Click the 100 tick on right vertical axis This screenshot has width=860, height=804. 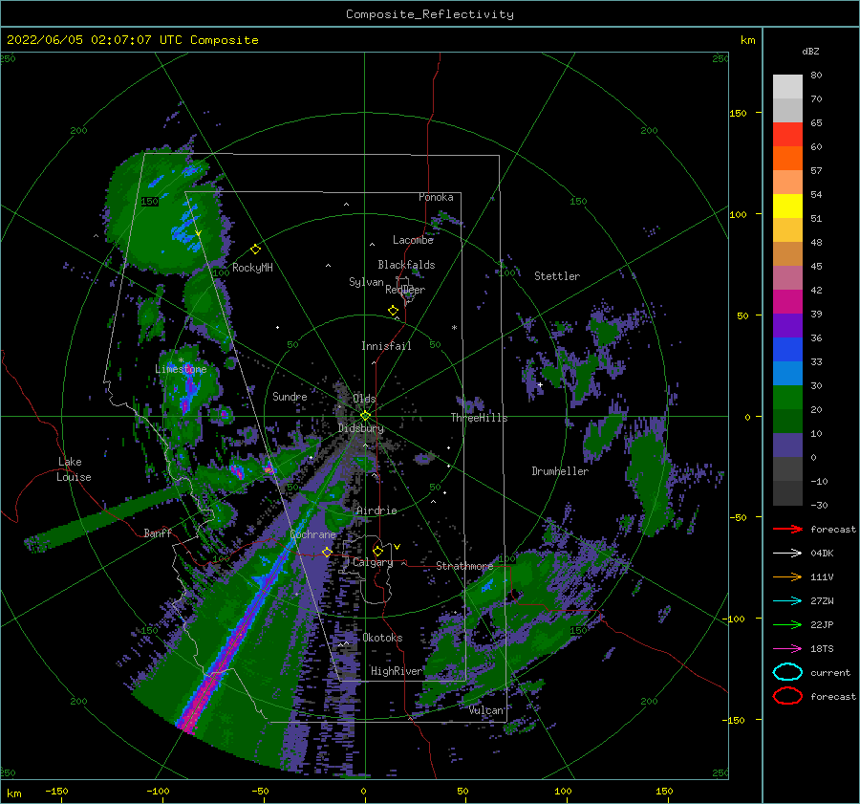coord(739,214)
